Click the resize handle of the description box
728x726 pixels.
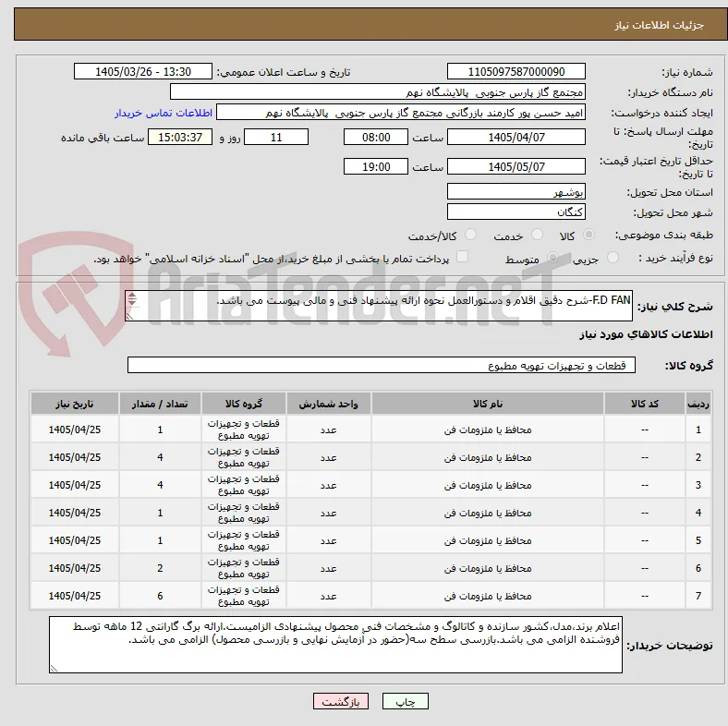pos(129,316)
